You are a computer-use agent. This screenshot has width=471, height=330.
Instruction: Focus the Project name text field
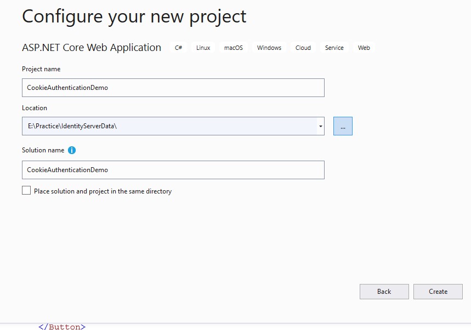(x=173, y=88)
